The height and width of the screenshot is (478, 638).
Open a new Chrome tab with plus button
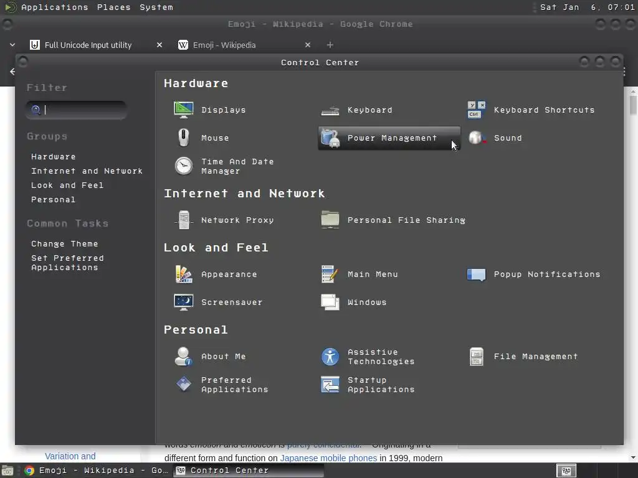330,45
